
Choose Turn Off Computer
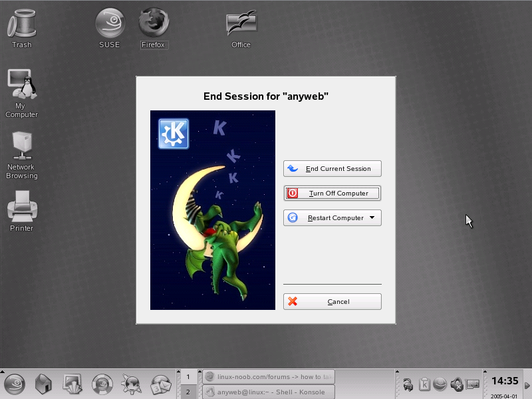coord(332,193)
